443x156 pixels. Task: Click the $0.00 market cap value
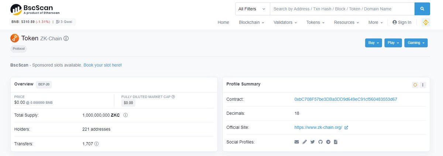[x=128, y=103]
